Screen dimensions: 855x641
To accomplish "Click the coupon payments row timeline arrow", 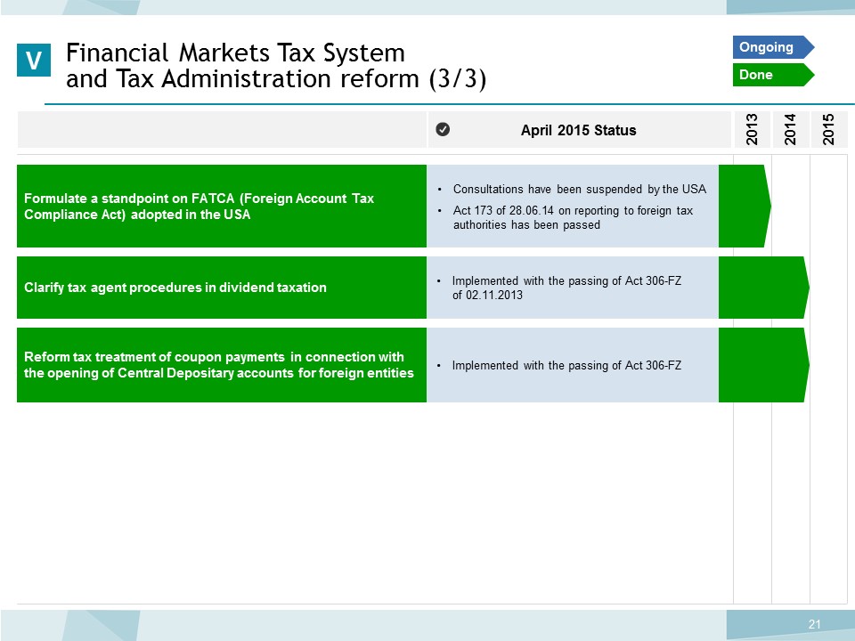I will pos(764,365).
